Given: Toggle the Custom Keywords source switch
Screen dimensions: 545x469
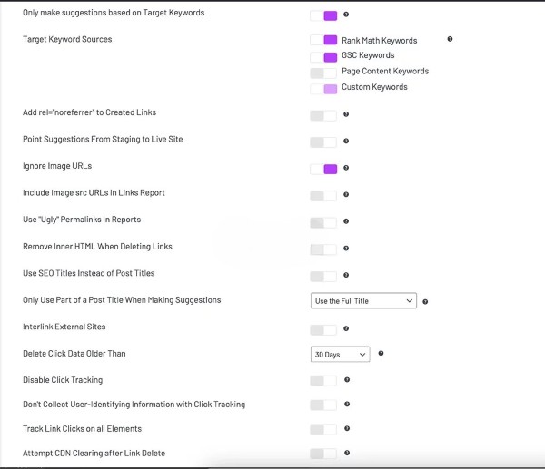Looking at the screenshot, I should tap(323, 89).
